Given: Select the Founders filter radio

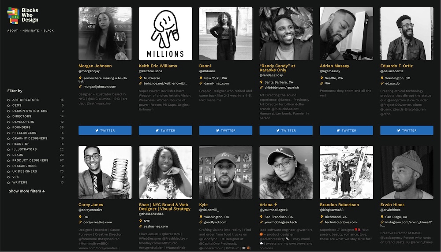Looking at the screenshot, I should click(x=8, y=128).
